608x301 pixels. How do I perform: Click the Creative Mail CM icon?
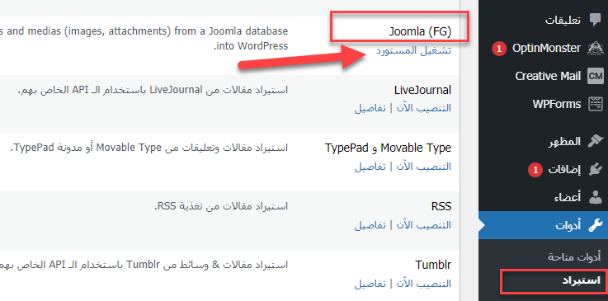click(x=595, y=76)
